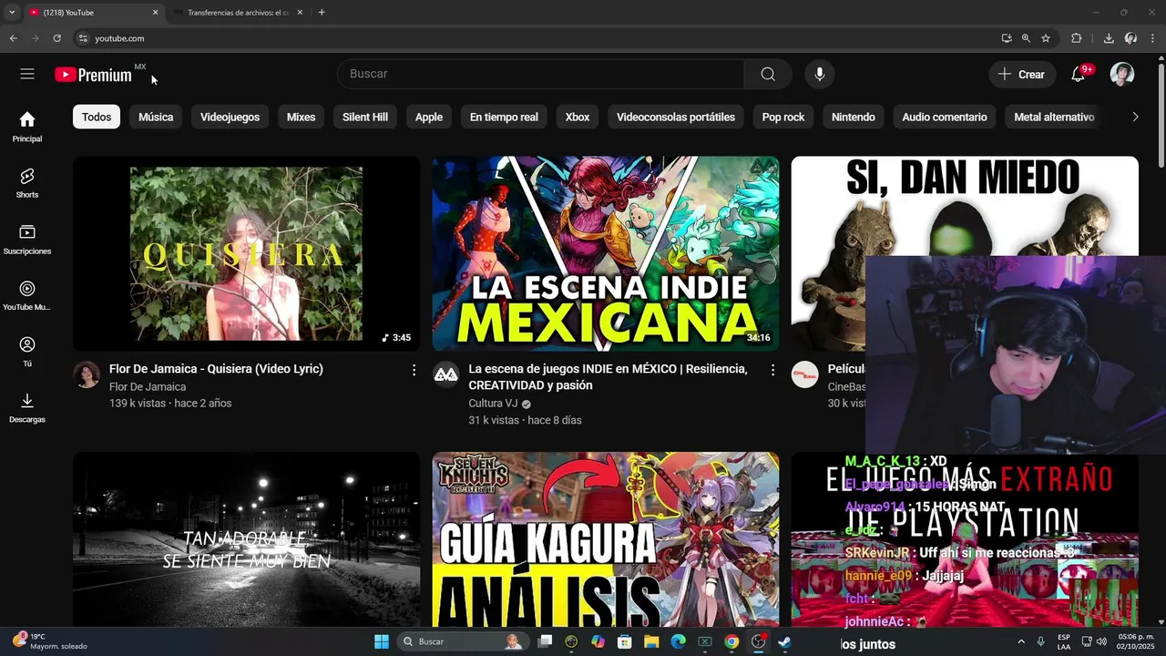Select the Xbox filter chip

pyautogui.click(x=578, y=117)
